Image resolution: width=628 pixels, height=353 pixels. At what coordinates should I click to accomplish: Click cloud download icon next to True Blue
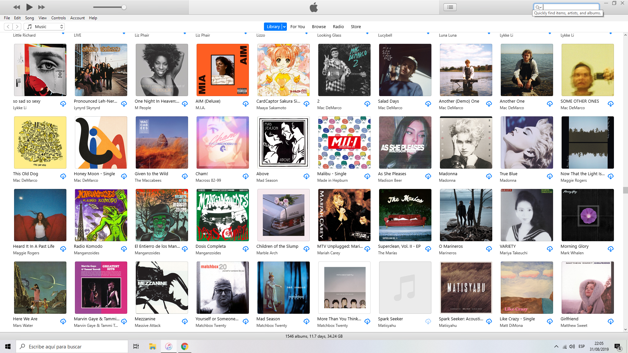click(550, 176)
